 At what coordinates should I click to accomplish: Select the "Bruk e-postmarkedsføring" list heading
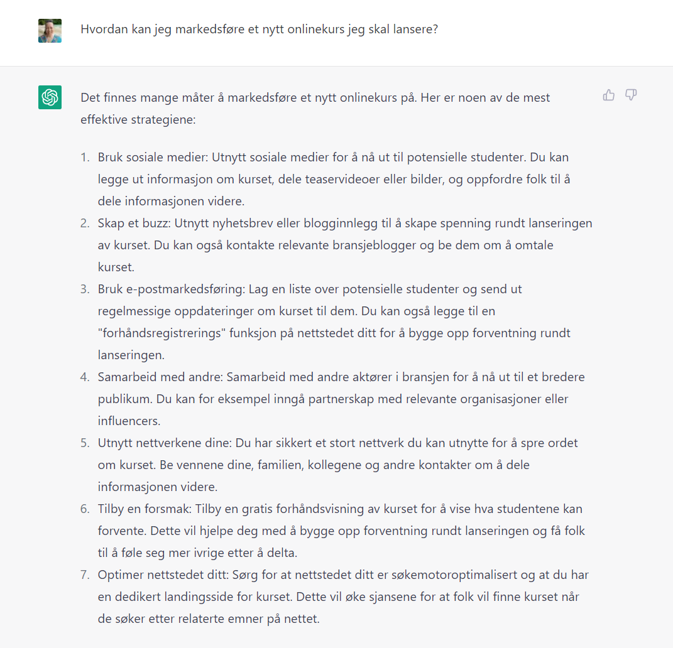pyautogui.click(x=171, y=289)
